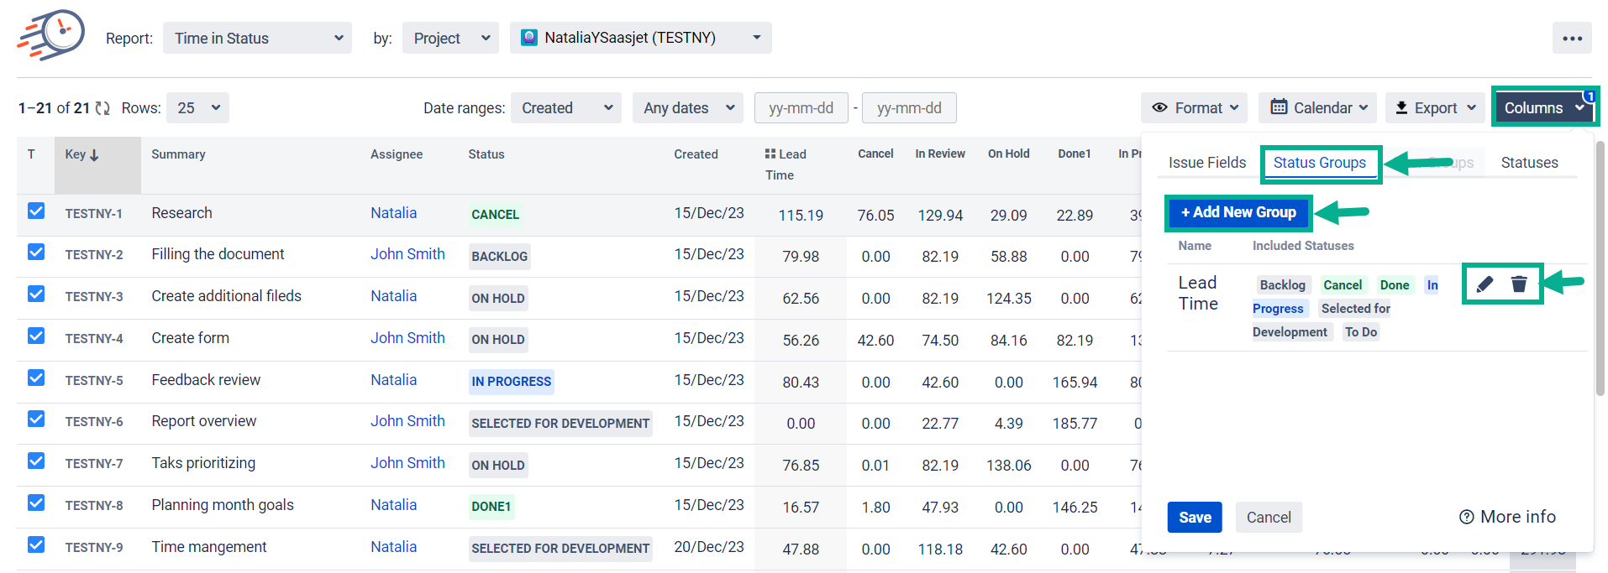This screenshot has width=1608, height=573.
Task: Click issue key TESTNY-9
Action: pos(94,548)
